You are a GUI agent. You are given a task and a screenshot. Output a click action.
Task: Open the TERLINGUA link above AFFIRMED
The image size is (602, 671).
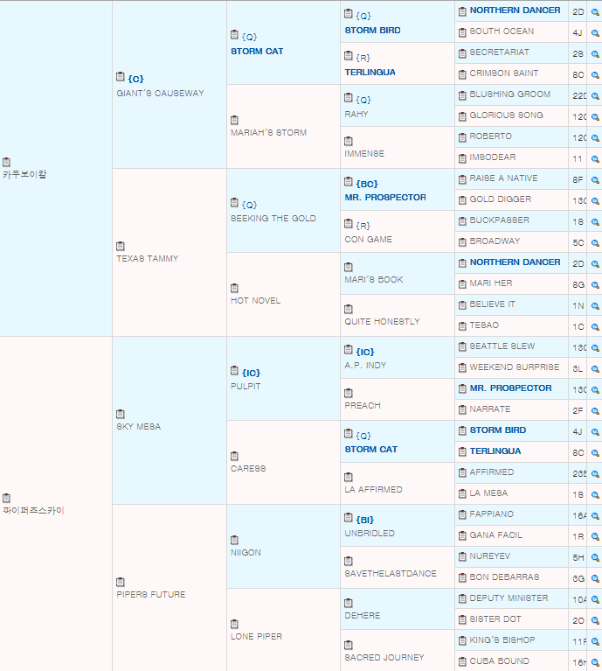click(x=495, y=451)
